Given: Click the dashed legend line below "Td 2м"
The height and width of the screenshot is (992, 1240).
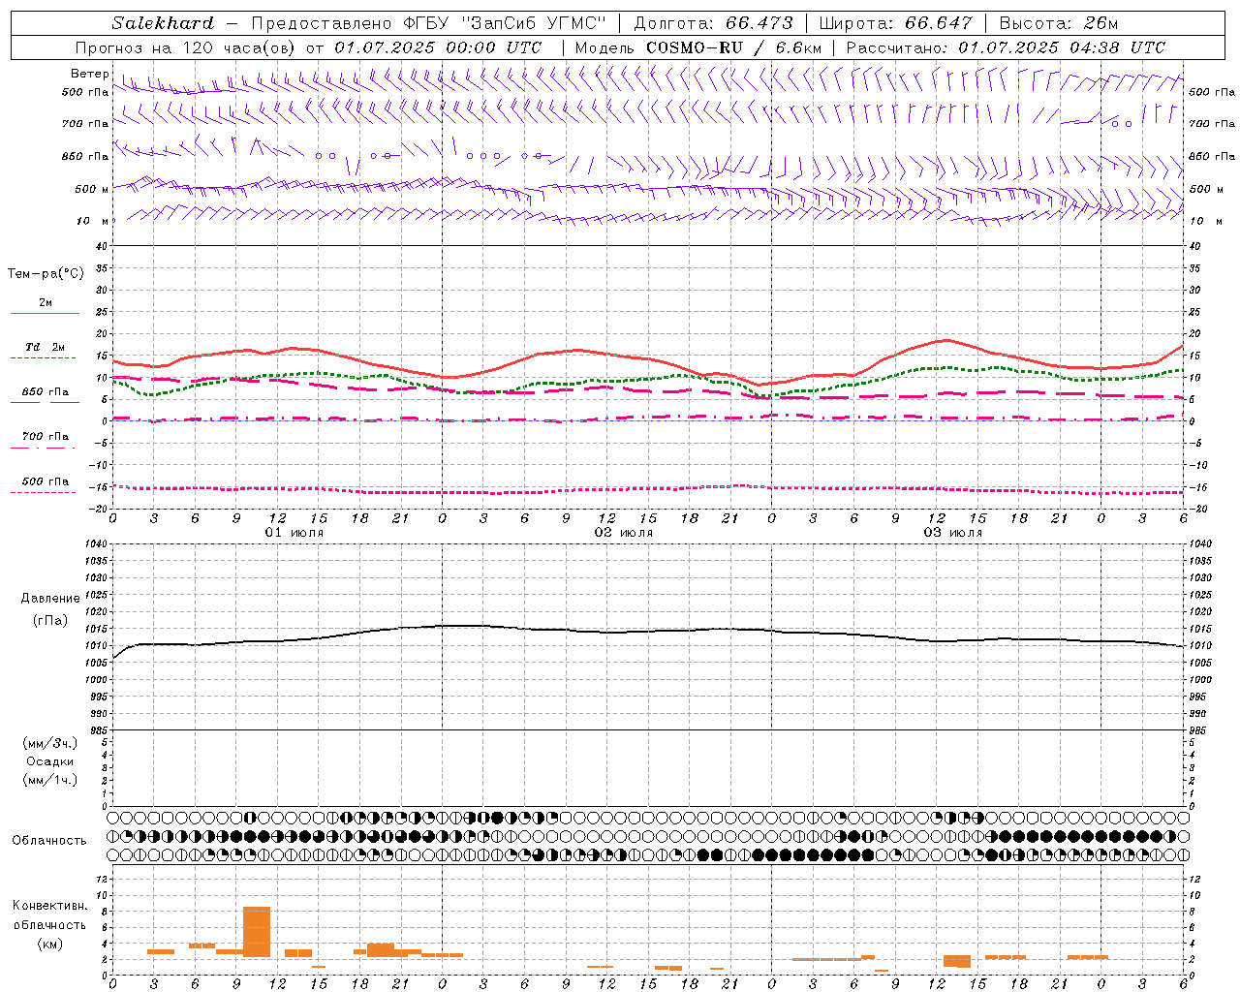Looking at the screenshot, I should (x=44, y=357).
